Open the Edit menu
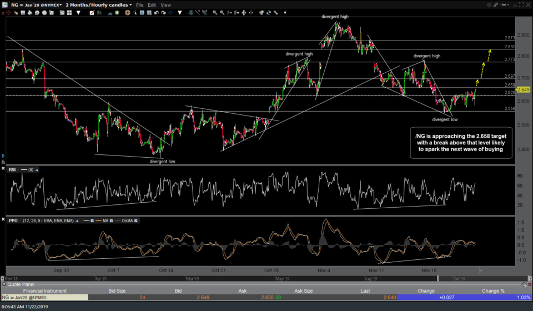 [x=152, y=4]
